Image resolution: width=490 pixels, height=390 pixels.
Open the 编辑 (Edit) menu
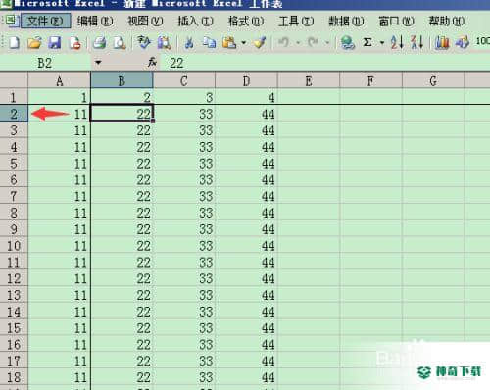[x=95, y=21]
